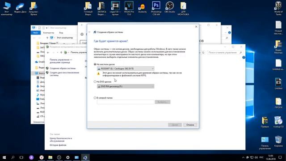This screenshot has height=161, width=286.
Task: Open the Action Center notifications icon
Action: [x=280, y=157]
